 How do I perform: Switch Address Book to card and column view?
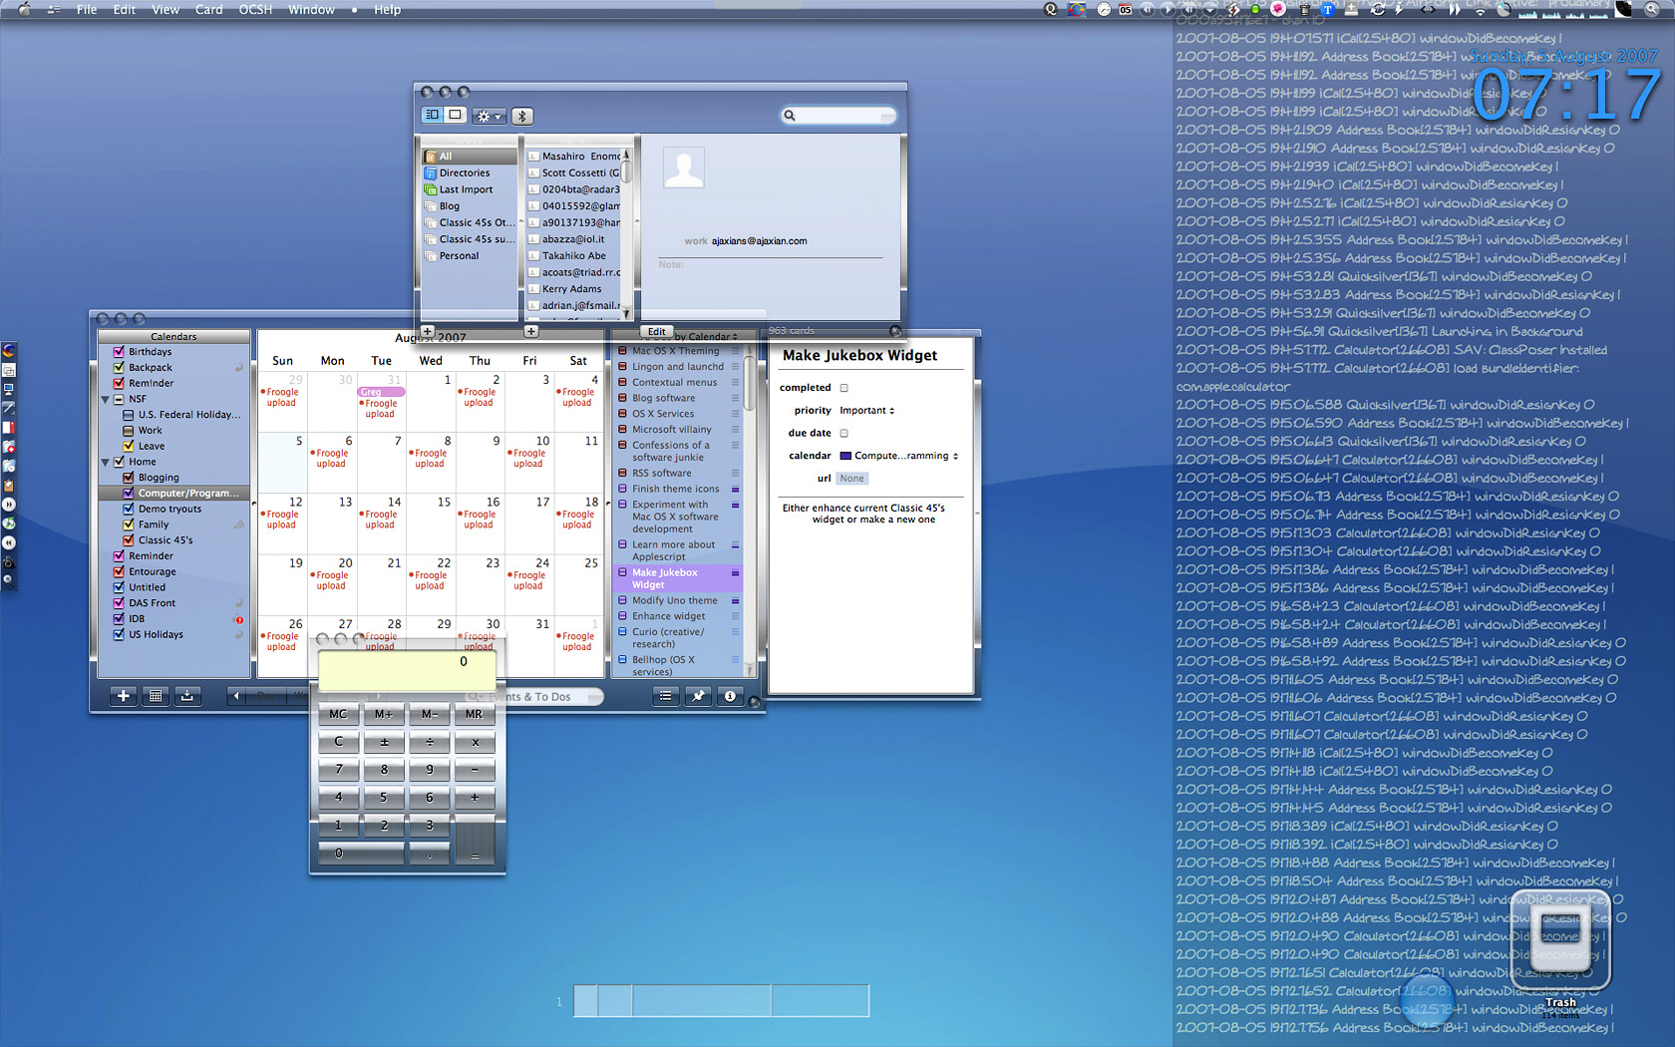point(433,116)
